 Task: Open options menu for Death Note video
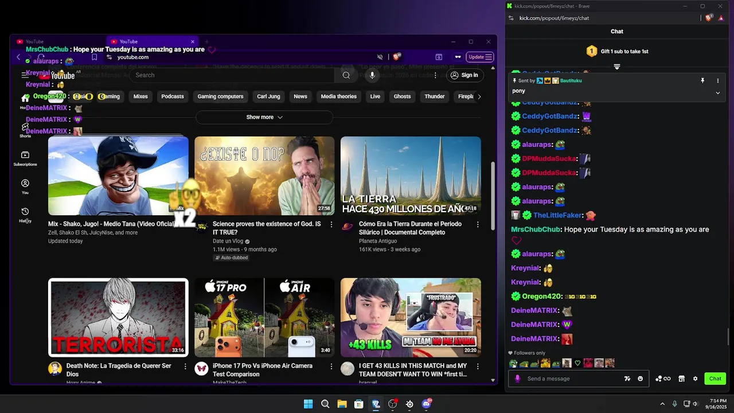(x=185, y=366)
